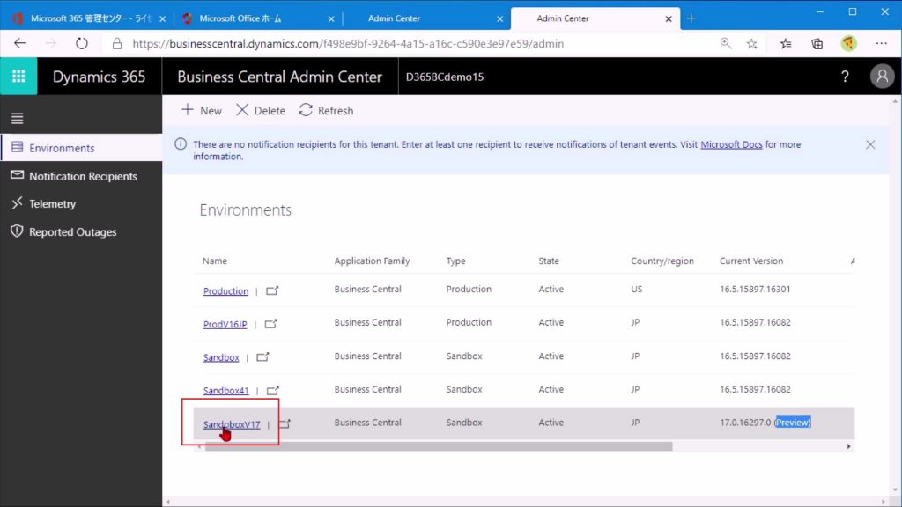
Task: Click the Current Version column header
Action: (x=751, y=261)
